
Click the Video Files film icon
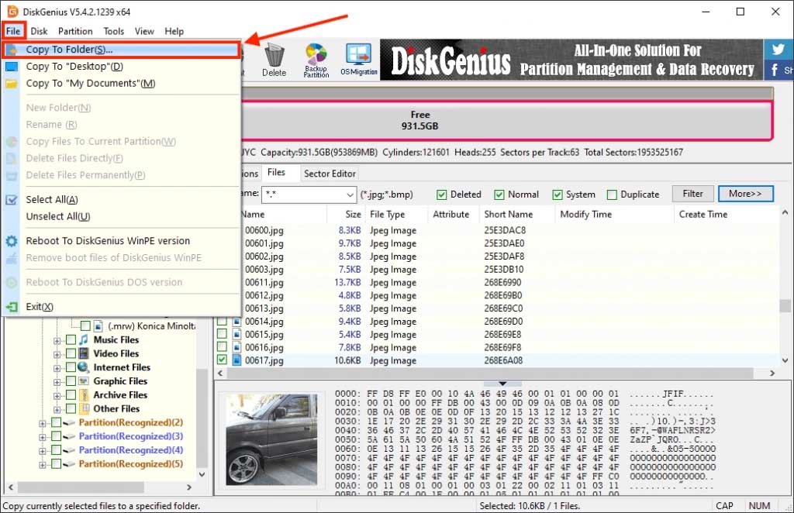pos(84,353)
